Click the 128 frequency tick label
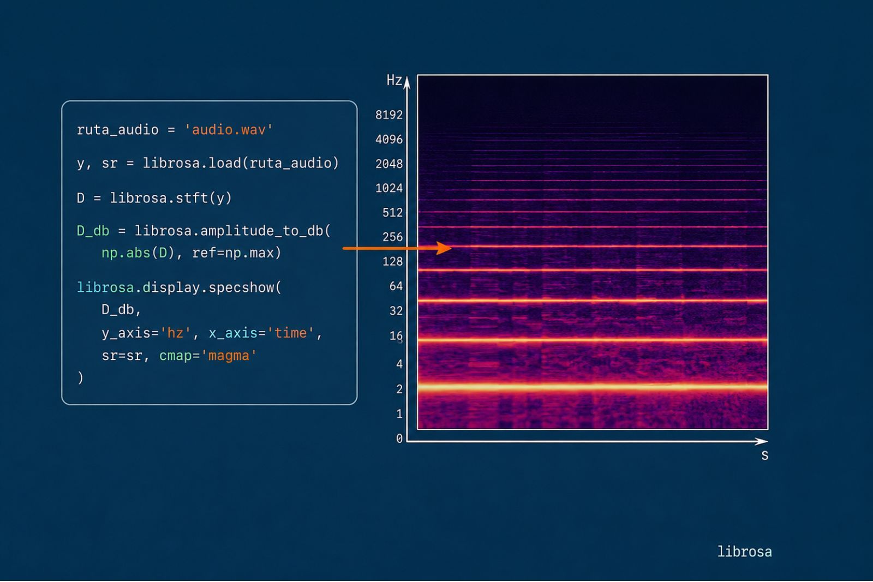Screen dimensions: 873x582 [393, 261]
